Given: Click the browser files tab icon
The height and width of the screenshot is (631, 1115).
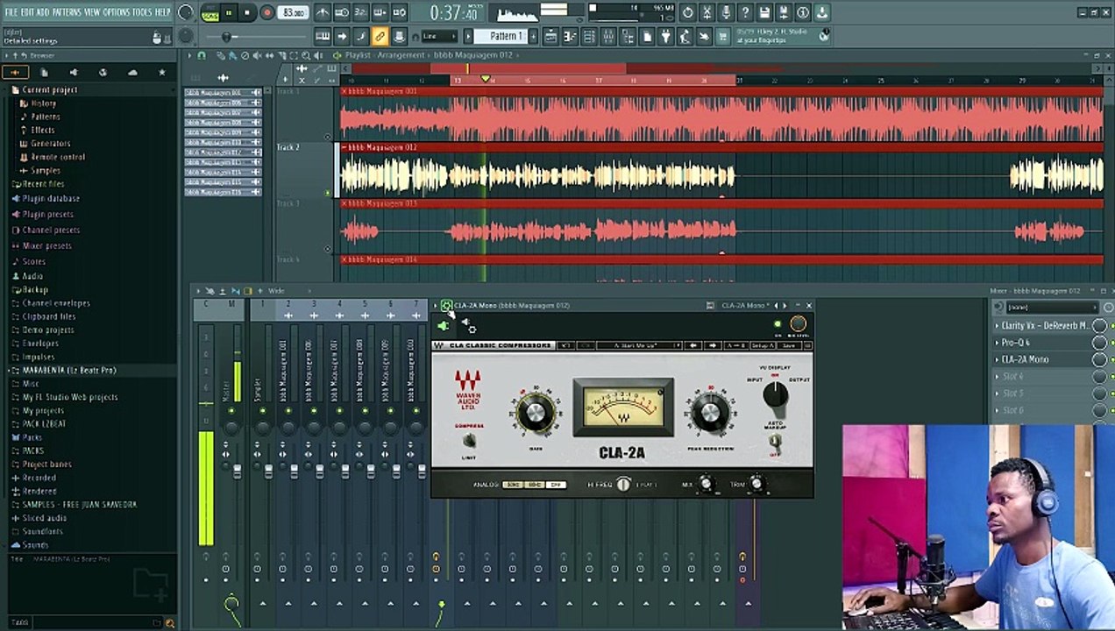Looking at the screenshot, I should [44, 73].
